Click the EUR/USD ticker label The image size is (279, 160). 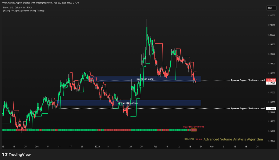[x=189, y=139]
